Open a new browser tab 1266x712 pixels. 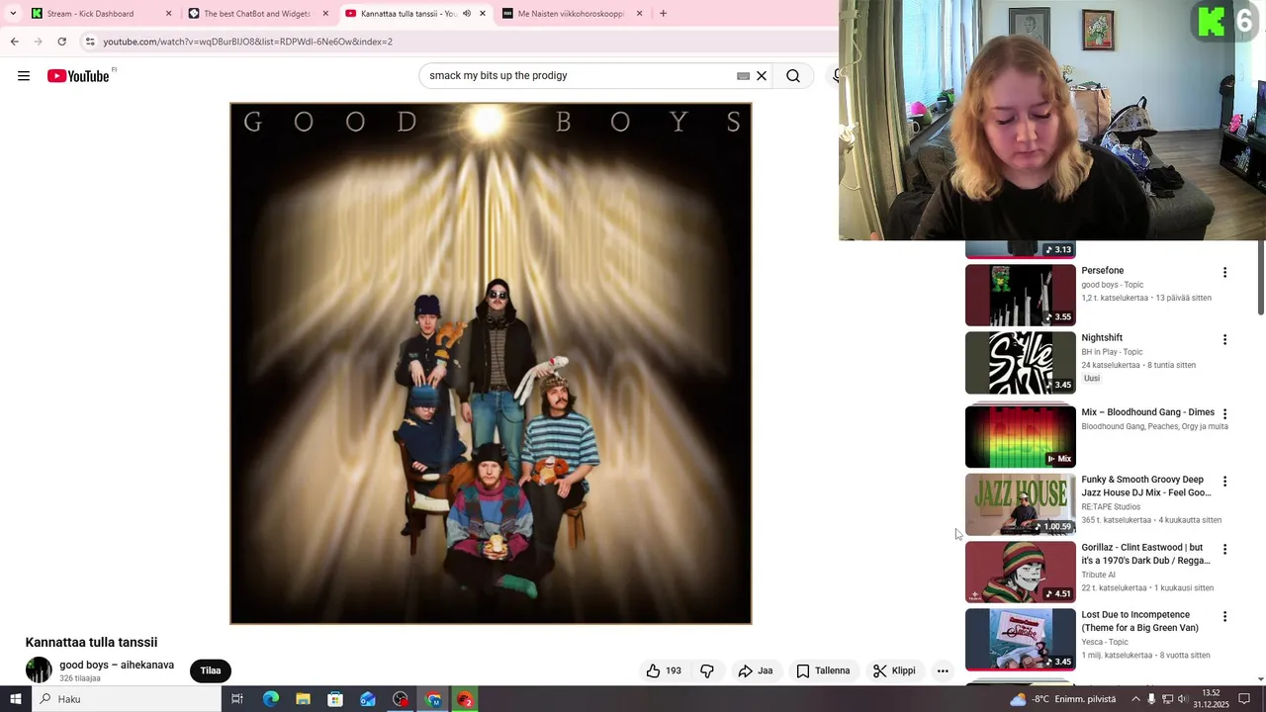pyautogui.click(x=663, y=14)
